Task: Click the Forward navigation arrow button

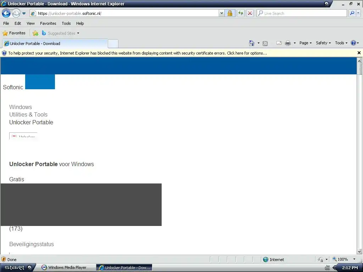Action: [x=16, y=13]
